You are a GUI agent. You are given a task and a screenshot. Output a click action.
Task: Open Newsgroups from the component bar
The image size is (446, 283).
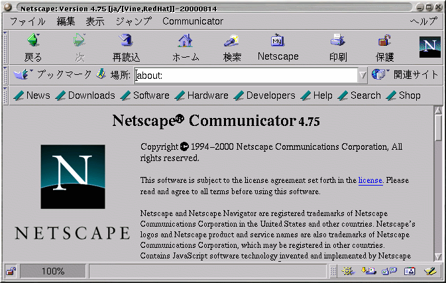click(390, 271)
